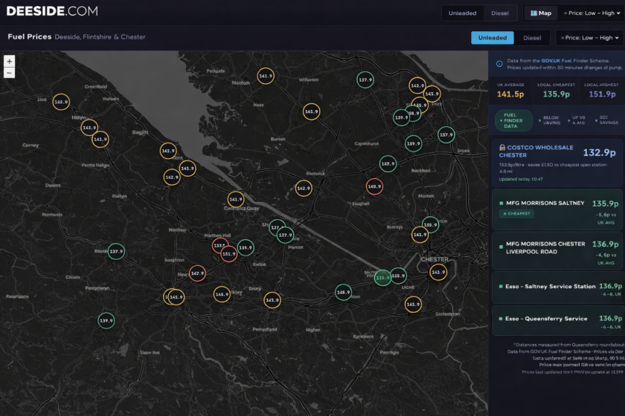Image resolution: width=625 pixels, height=416 pixels.
Task: Click the Cheapest badge on Morrisons Saltney
Action: pos(516,214)
